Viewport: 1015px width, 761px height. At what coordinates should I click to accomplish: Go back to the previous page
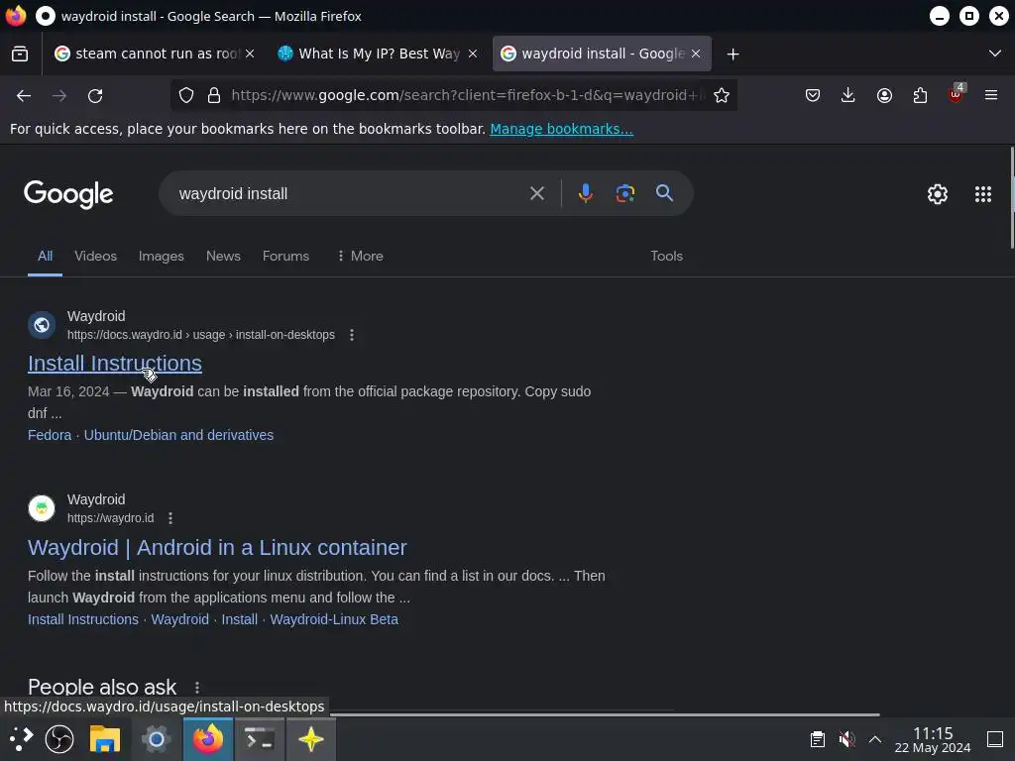click(x=24, y=96)
